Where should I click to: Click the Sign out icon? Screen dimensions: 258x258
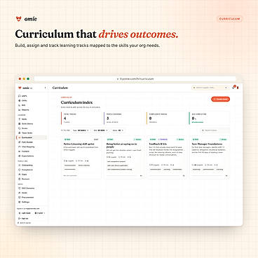[x=20, y=218]
